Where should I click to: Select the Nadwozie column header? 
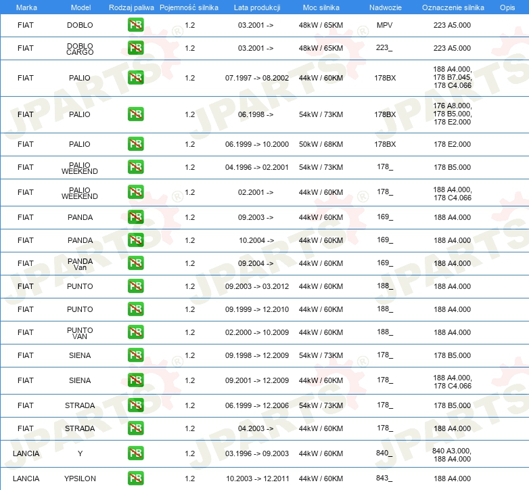click(386, 7)
